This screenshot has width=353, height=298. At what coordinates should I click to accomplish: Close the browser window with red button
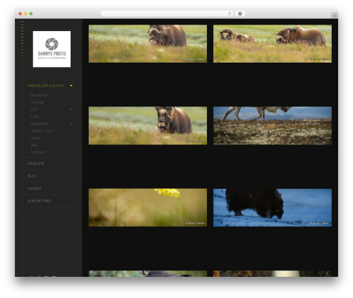pos(20,13)
